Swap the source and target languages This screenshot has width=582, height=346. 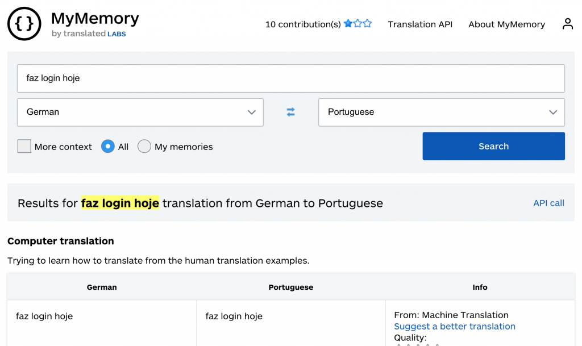291,112
